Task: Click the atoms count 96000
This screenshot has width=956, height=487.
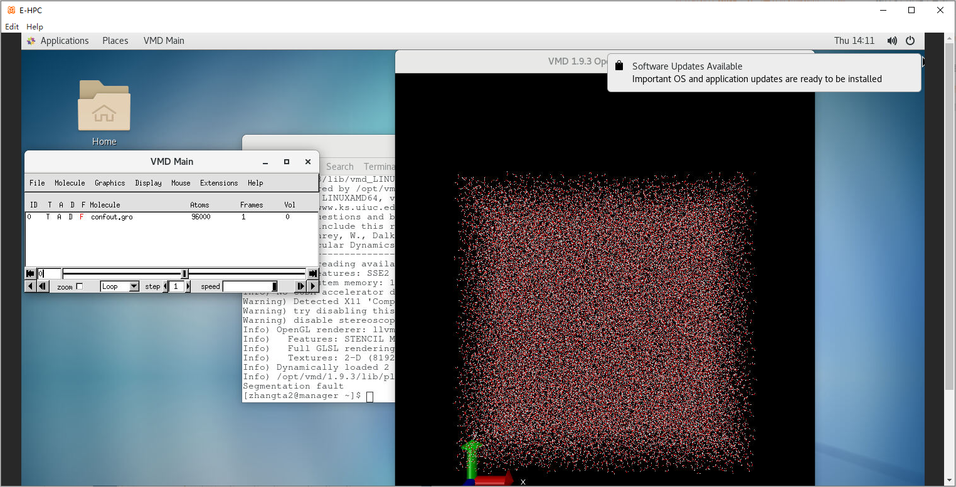Action: [x=201, y=217]
